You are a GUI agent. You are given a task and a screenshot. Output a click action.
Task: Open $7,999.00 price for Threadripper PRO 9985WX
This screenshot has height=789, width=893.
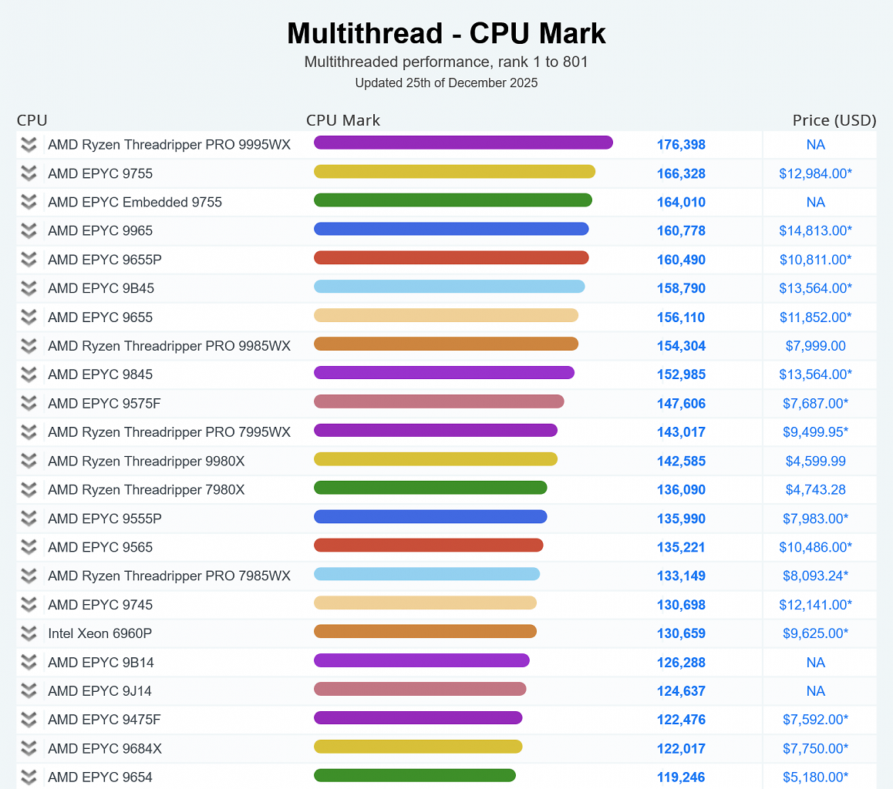(816, 346)
